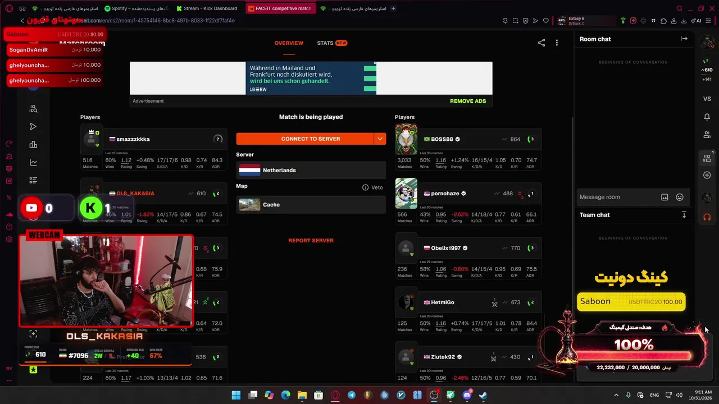Switch to the OVERVIEW tab
The image size is (719, 404).
coord(289,43)
